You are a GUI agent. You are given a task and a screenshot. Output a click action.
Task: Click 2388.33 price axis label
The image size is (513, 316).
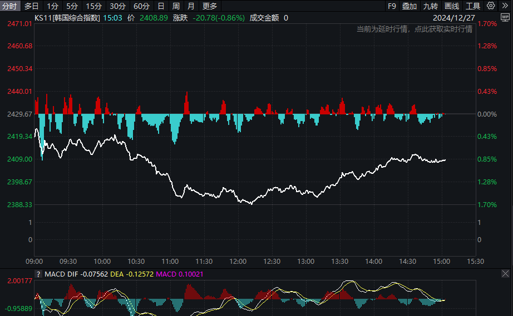(x=19, y=205)
